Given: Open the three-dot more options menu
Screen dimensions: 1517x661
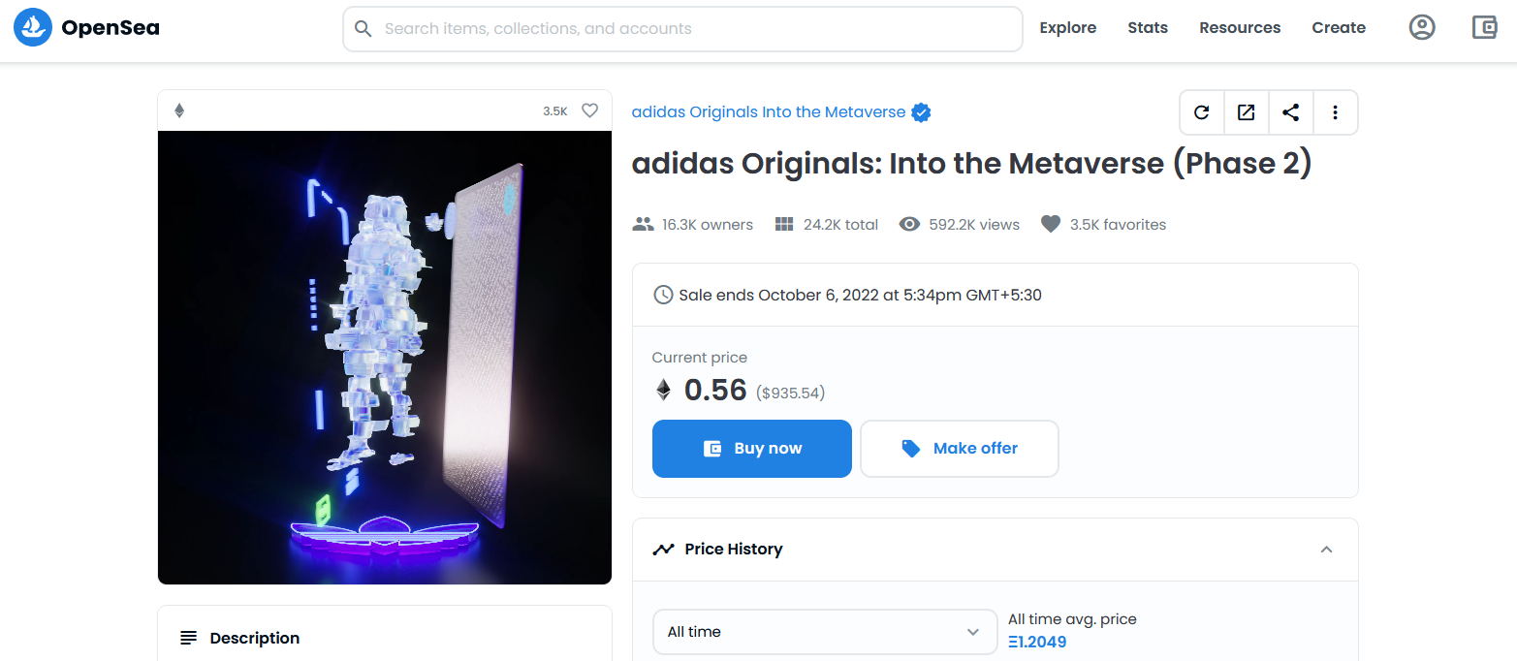Looking at the screenshot, I should [1336, 112].
